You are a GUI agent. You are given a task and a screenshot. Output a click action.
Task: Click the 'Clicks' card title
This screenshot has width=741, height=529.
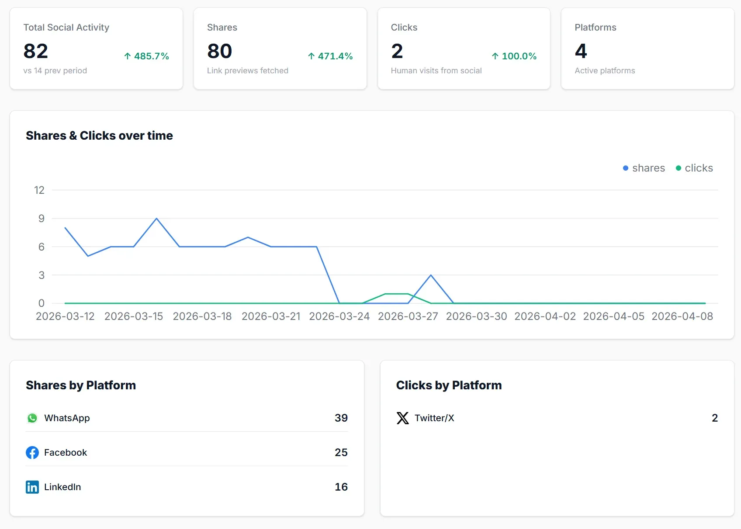[404, 27]
